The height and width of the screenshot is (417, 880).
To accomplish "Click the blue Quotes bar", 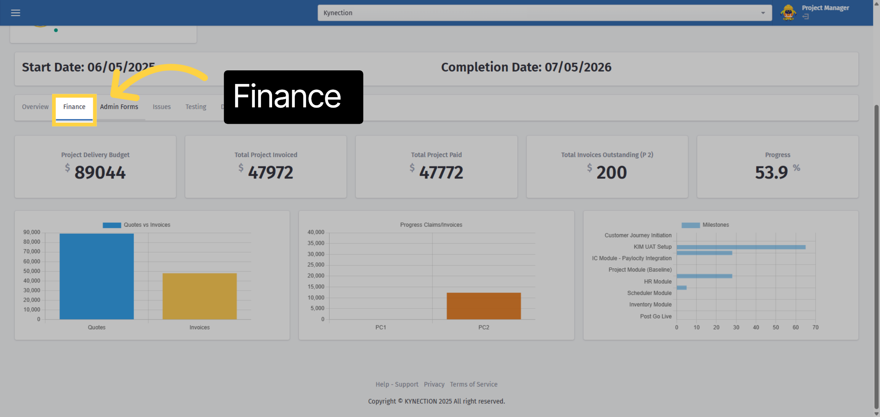I will click(x=97, y=276).
